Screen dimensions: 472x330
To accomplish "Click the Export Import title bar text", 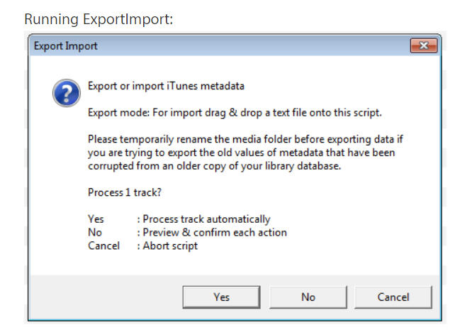I will 66,46.
